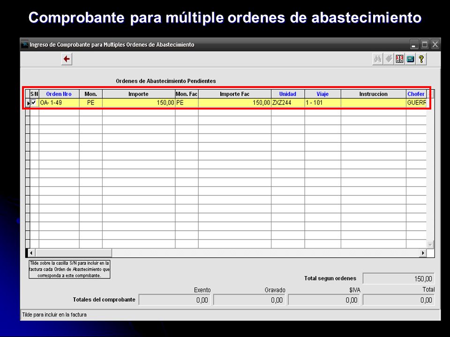450x337 pixels.
Task: Click the Mon. column header
Action: click(x=90, y=94)
